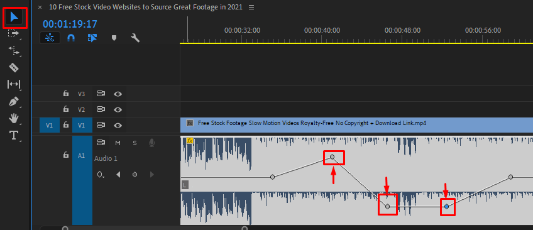
Task: Click the playhead timecode 00:01:19:17
Action: pos(70,24)
